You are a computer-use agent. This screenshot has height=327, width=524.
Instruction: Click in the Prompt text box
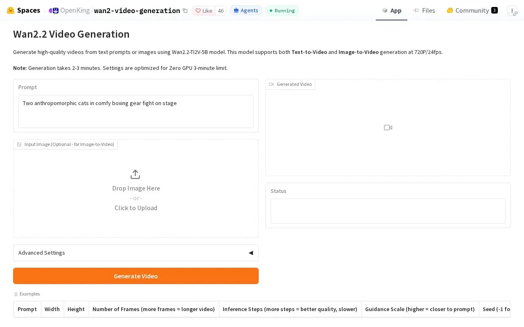136,111
